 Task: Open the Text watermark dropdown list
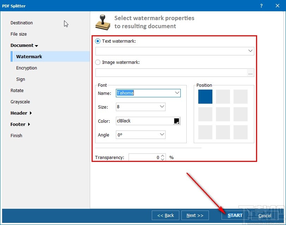[x=250, y=51]
